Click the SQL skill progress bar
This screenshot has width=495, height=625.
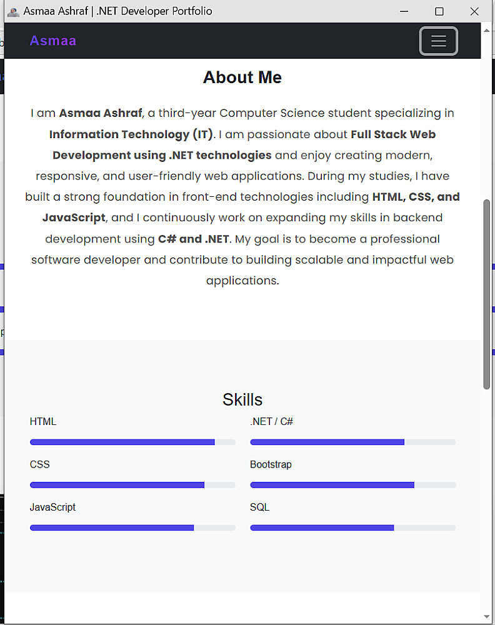click(x=352, y=528)
